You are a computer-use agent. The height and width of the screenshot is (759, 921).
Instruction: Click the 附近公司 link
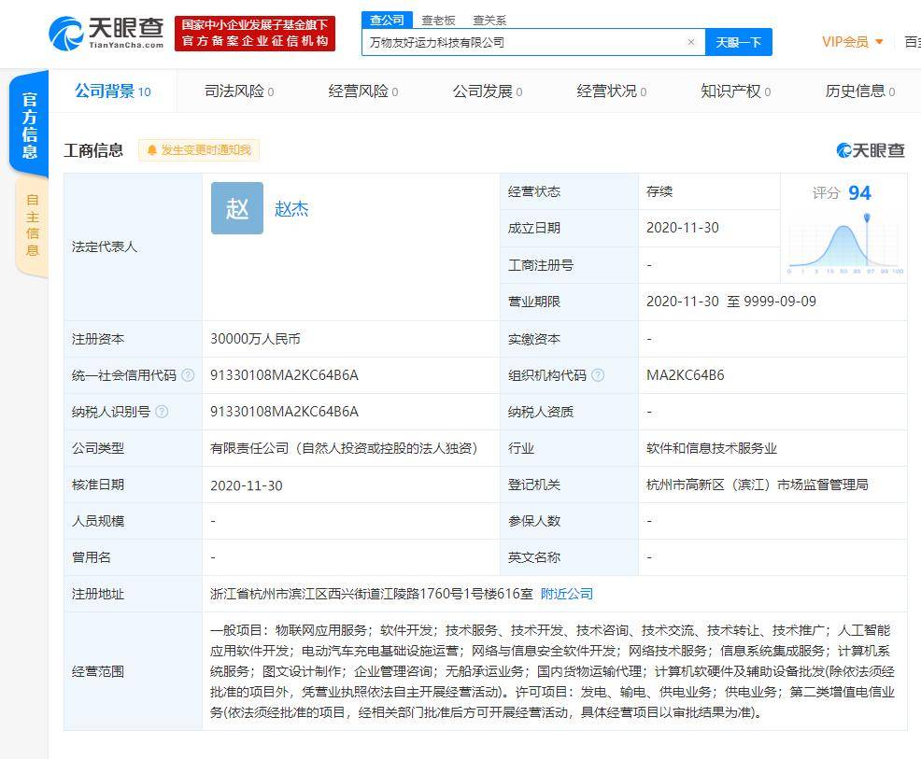click(567, 594)
